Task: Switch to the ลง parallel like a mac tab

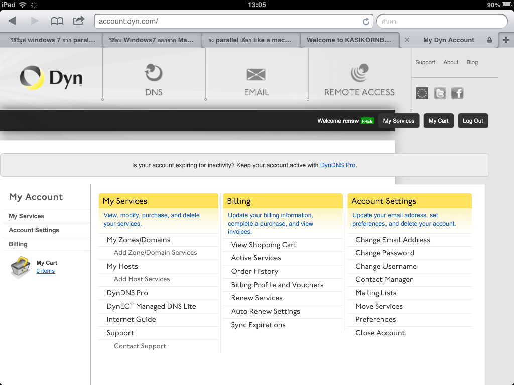Action: click(251, 40)
